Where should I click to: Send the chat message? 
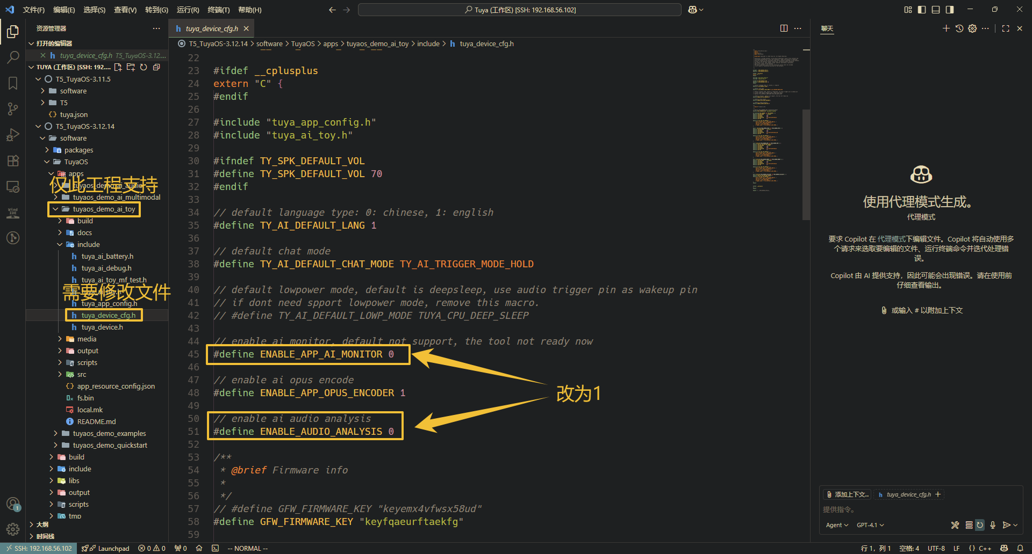click(x=1007, y=525)
